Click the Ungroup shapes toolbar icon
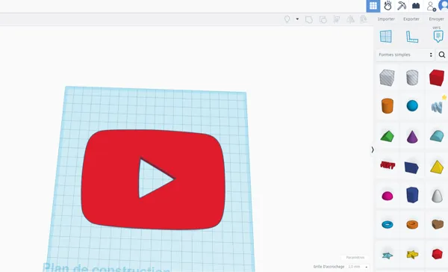448x272 pixels. tap(323, 19)
